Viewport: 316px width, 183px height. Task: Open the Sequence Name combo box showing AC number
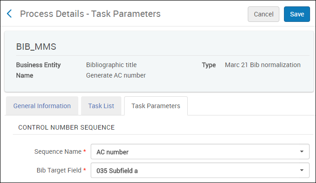192,152
